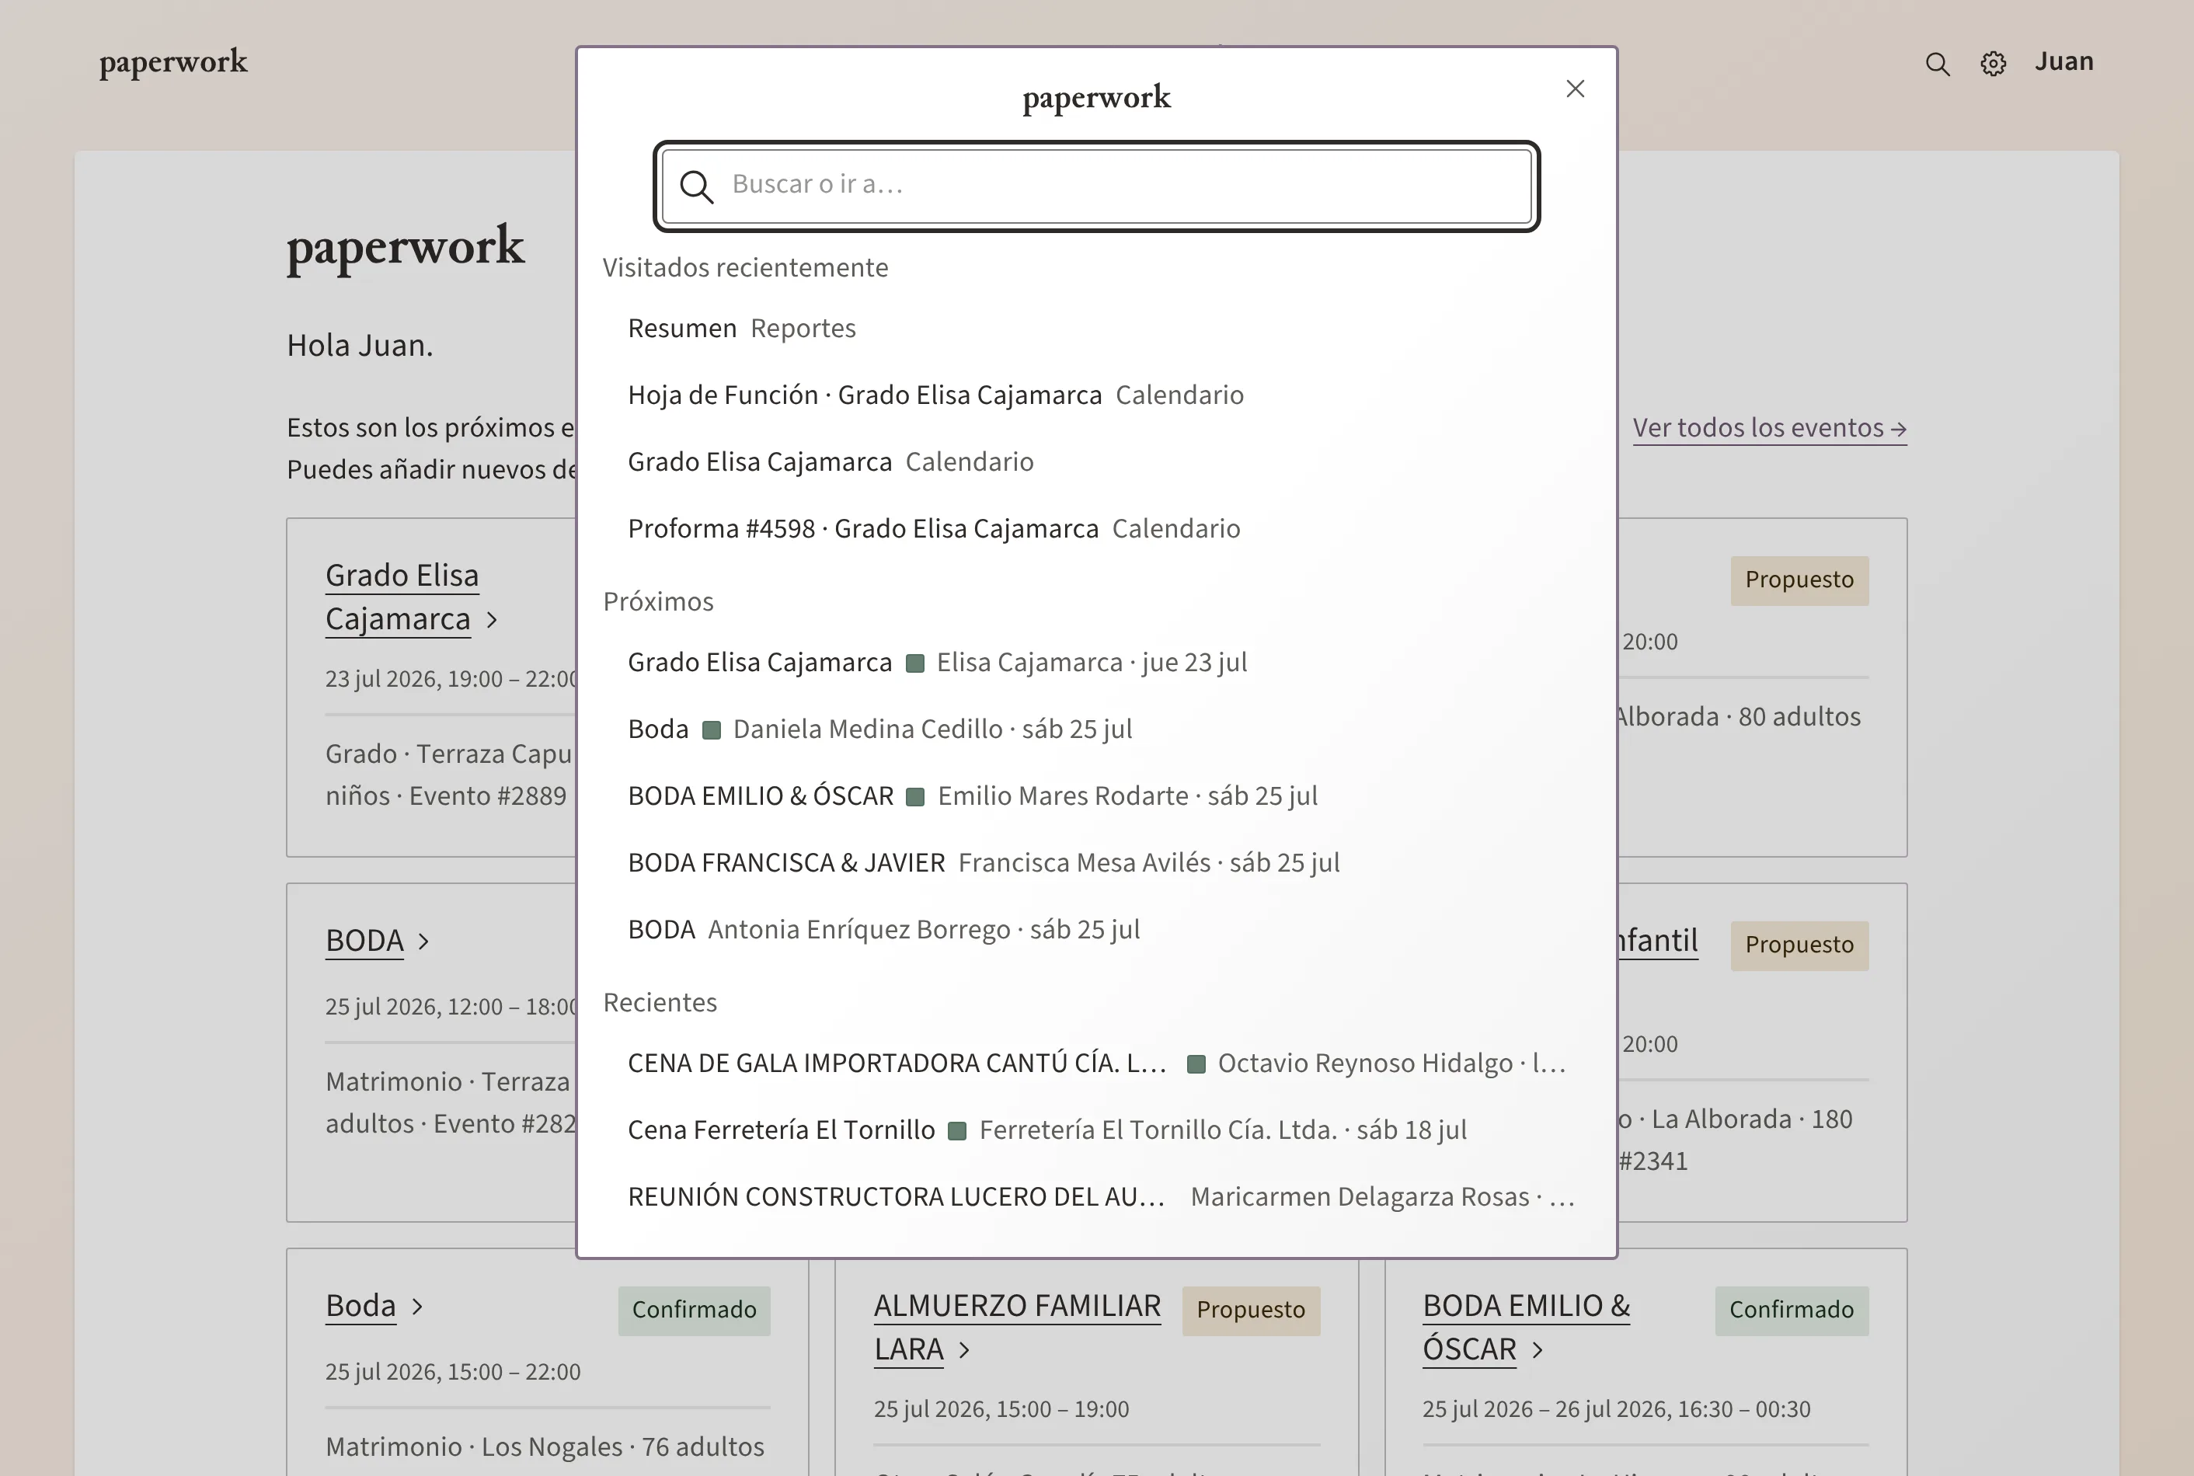Screen dimensions: 2194x1476
Task: Select Cena Ferretería El Tornillo result
Action: pos(1096,1130)
